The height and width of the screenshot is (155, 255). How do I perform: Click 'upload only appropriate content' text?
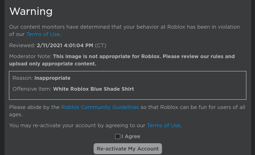(53, 64)
